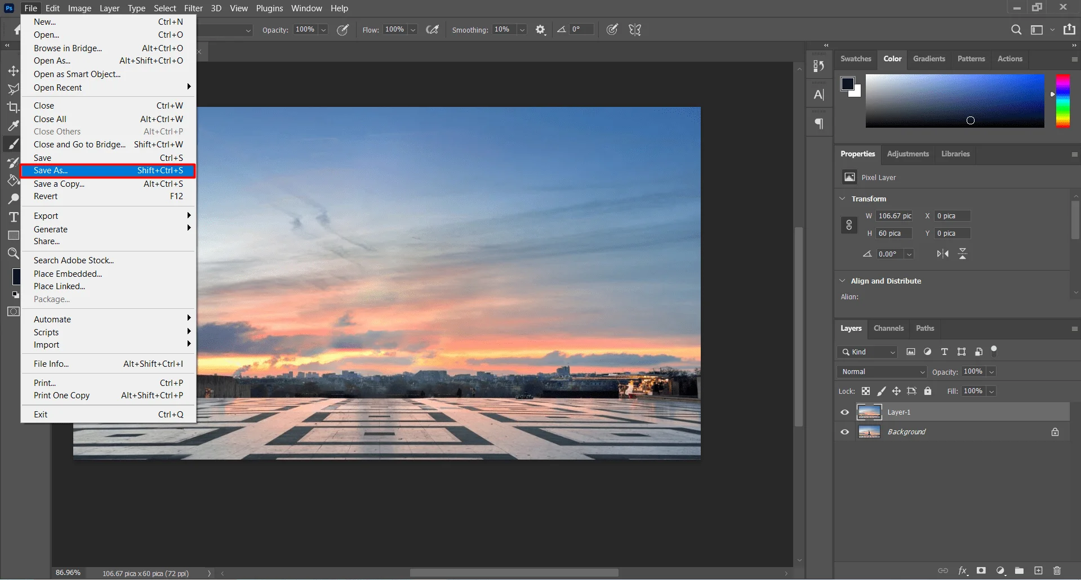
Task: Toggle link width and height
Action: click(x=849, y=225)
